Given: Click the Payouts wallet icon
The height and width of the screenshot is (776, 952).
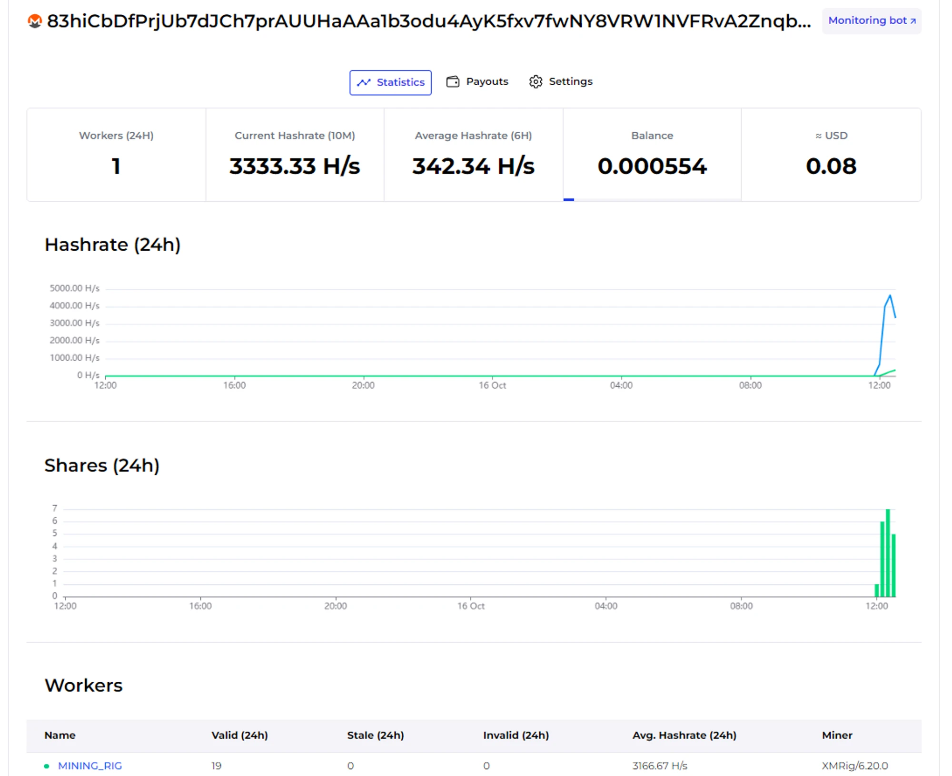Looking at the screenshot, I should click(453, 82).
